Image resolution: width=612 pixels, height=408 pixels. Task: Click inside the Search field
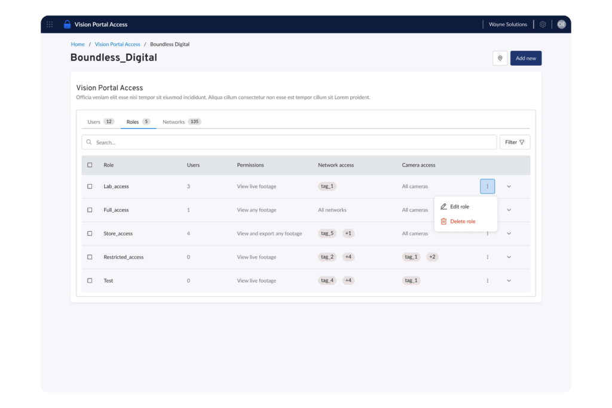(x=239, y=142)
